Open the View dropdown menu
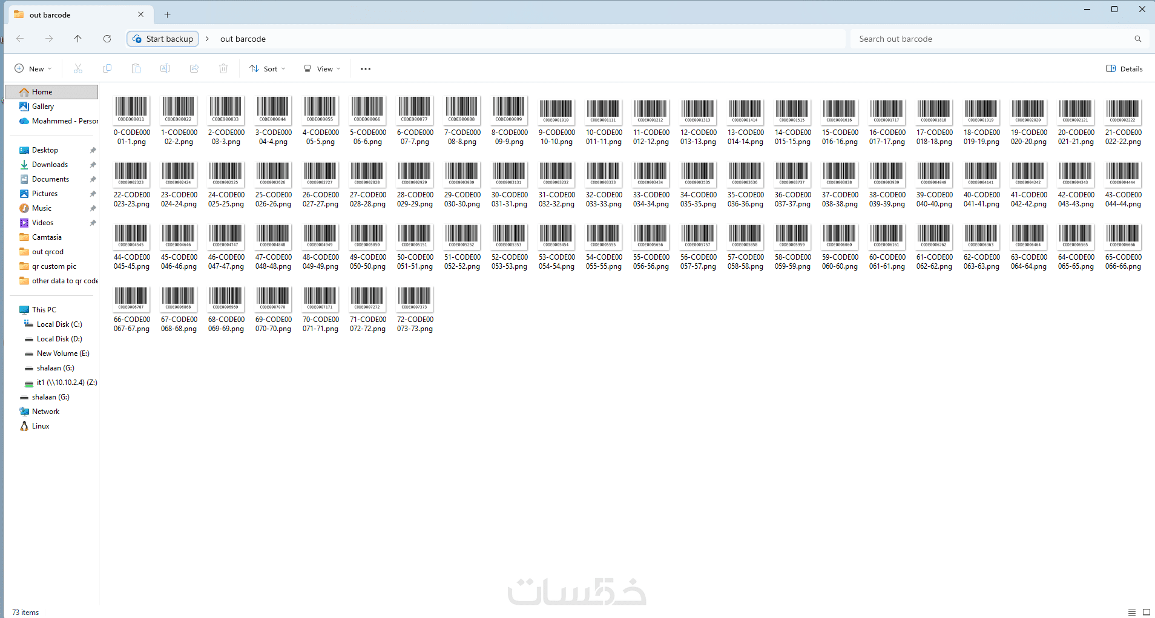The height and width of the screenshot is (618, 1155). coord(322,68)
